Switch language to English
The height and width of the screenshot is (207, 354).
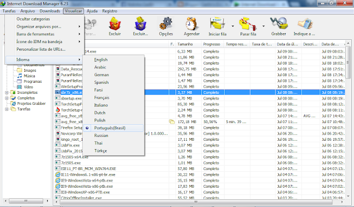[113, 60]
